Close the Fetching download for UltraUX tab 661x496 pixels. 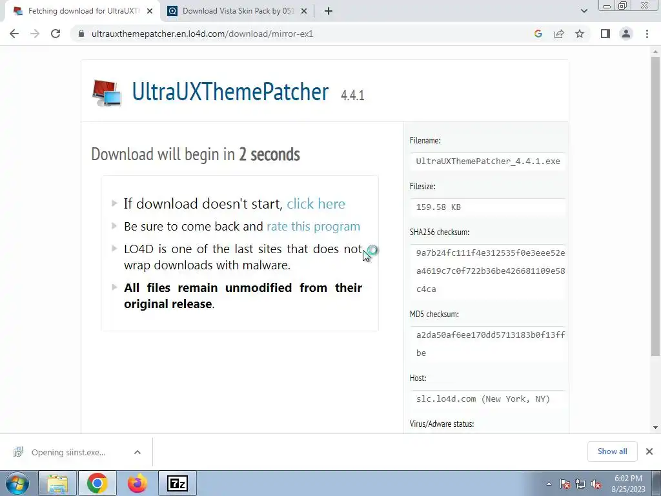pyautogui.click(x=150, y=12)
